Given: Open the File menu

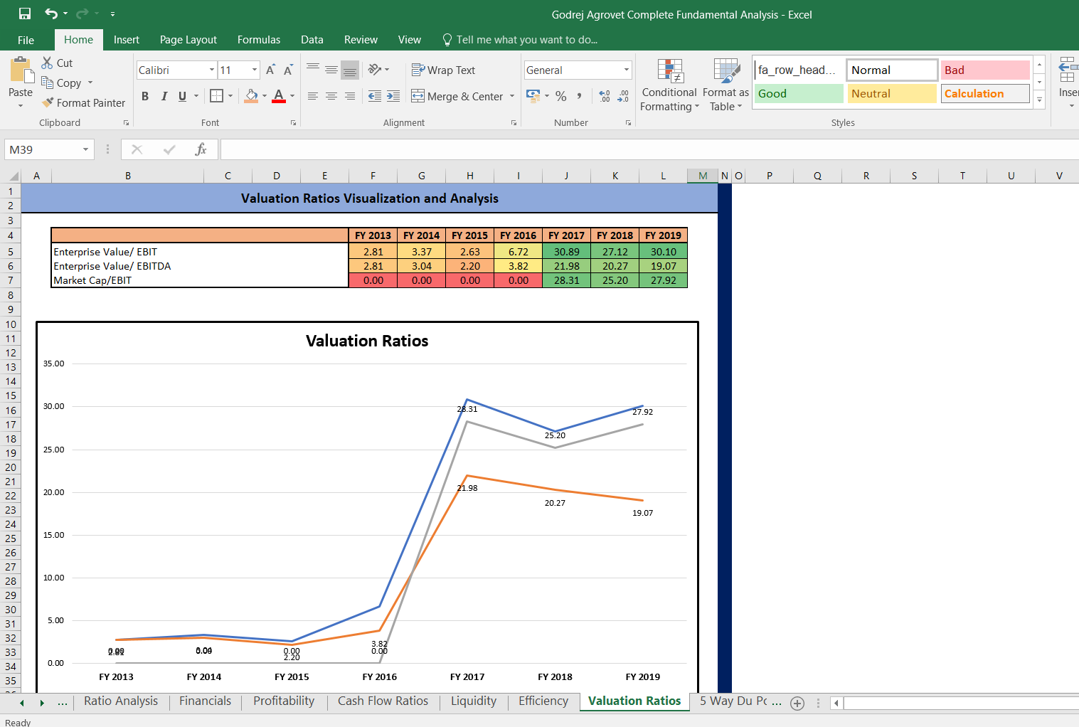Looking at the screenshot, I should (26, 40).
